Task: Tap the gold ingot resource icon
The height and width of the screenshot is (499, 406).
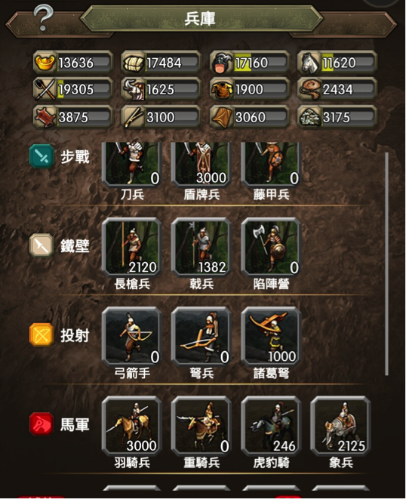Action: coord(45,62)
